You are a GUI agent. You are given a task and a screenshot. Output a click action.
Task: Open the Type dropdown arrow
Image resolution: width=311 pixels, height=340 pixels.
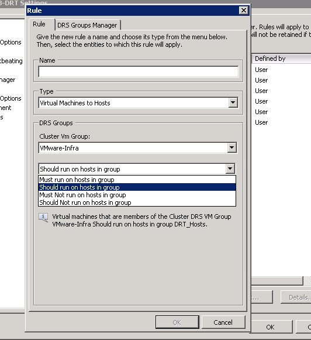(233, 102)
